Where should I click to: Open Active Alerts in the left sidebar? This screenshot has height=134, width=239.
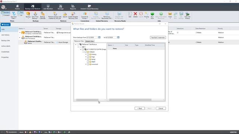click(x=6, y=46)
